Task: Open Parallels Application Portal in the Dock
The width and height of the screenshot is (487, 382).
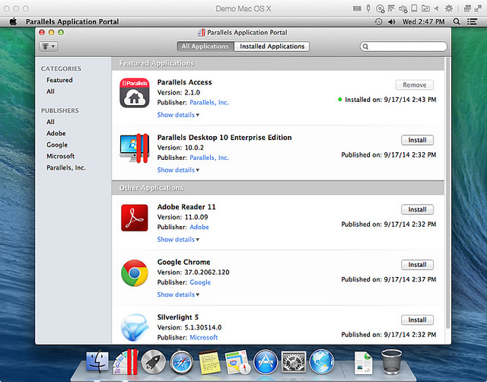Action: pyautogui.click(x=125, y=361)
